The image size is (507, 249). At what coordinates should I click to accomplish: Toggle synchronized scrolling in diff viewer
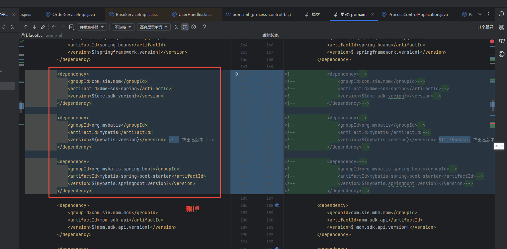(x=185, y=27)
